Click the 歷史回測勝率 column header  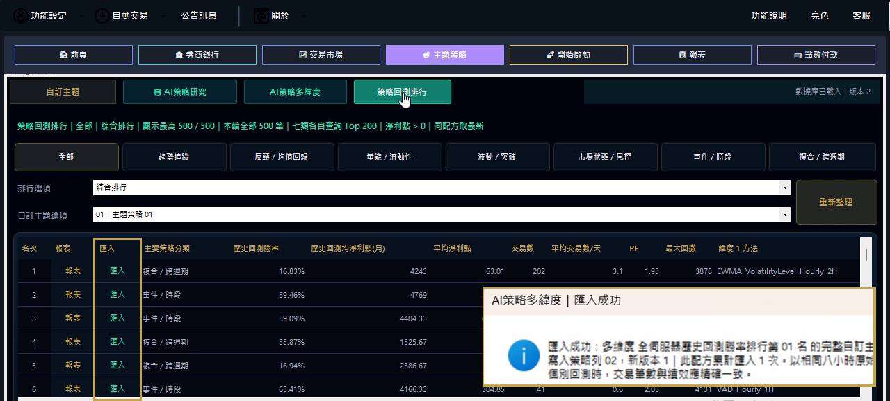256,248
